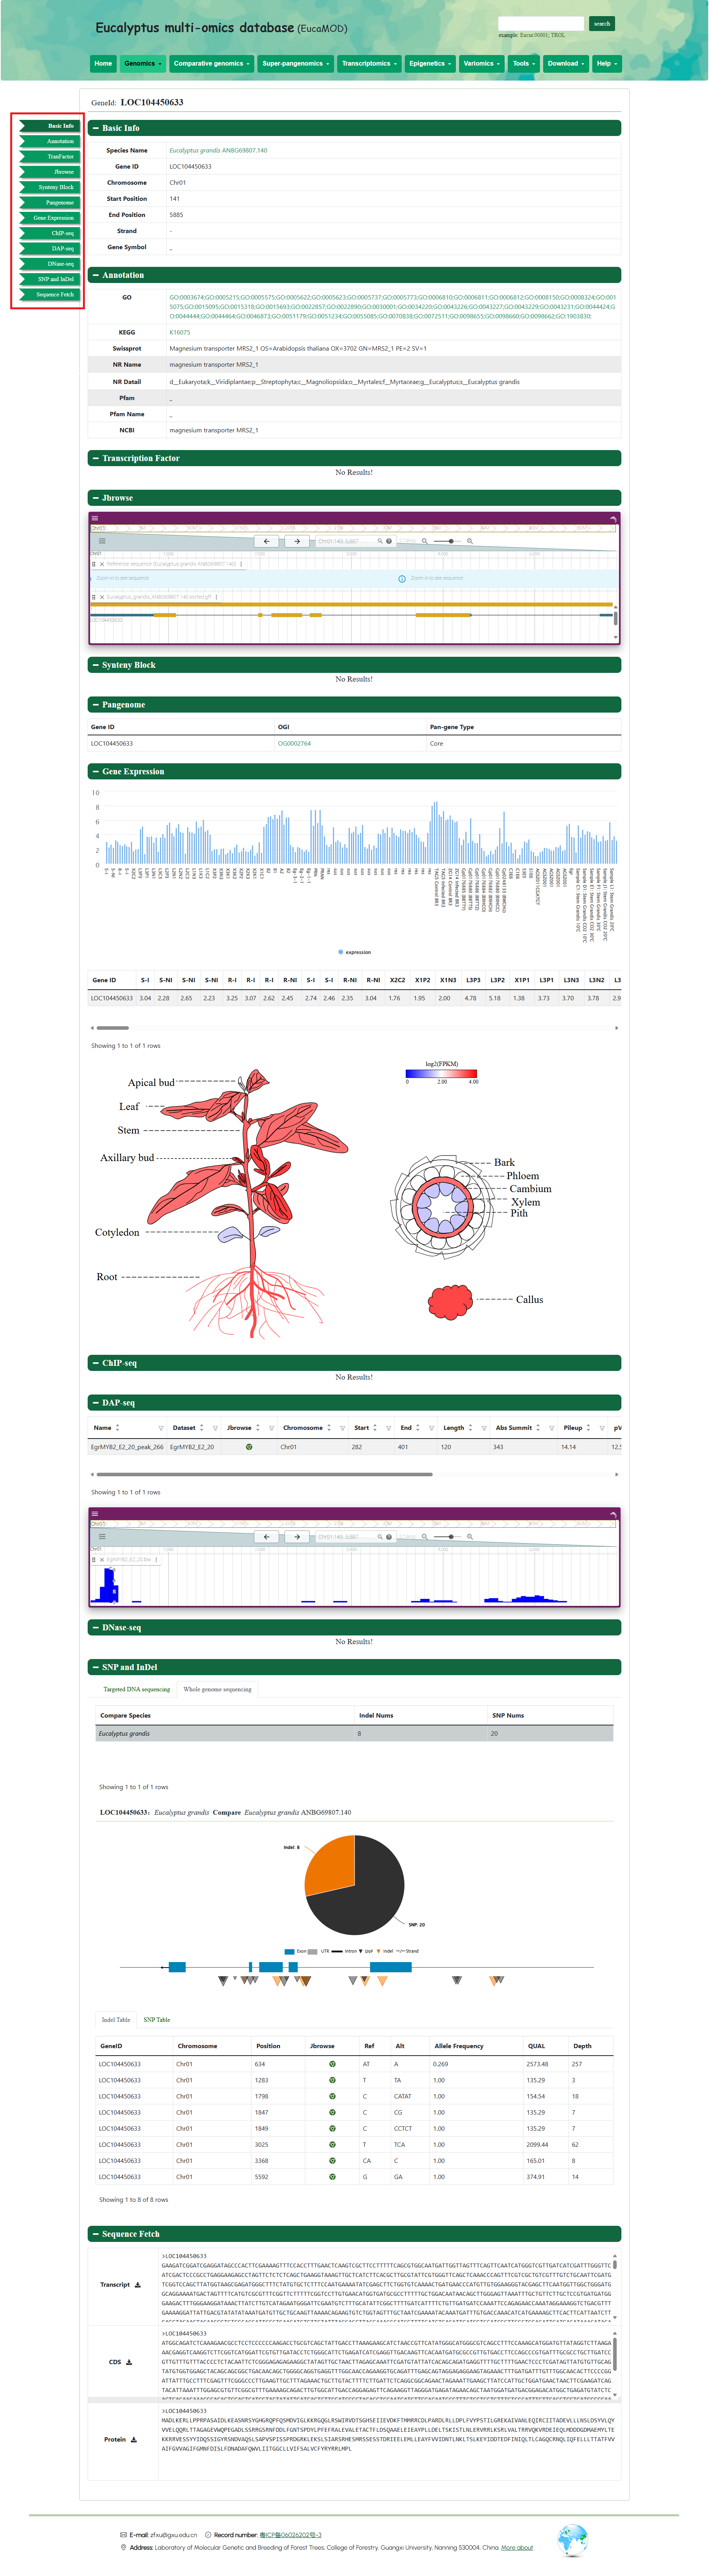Screen dimensions: 709x2576
Task: Click the first JBrowse hamburger menu icon
Action: pos(95,518)
